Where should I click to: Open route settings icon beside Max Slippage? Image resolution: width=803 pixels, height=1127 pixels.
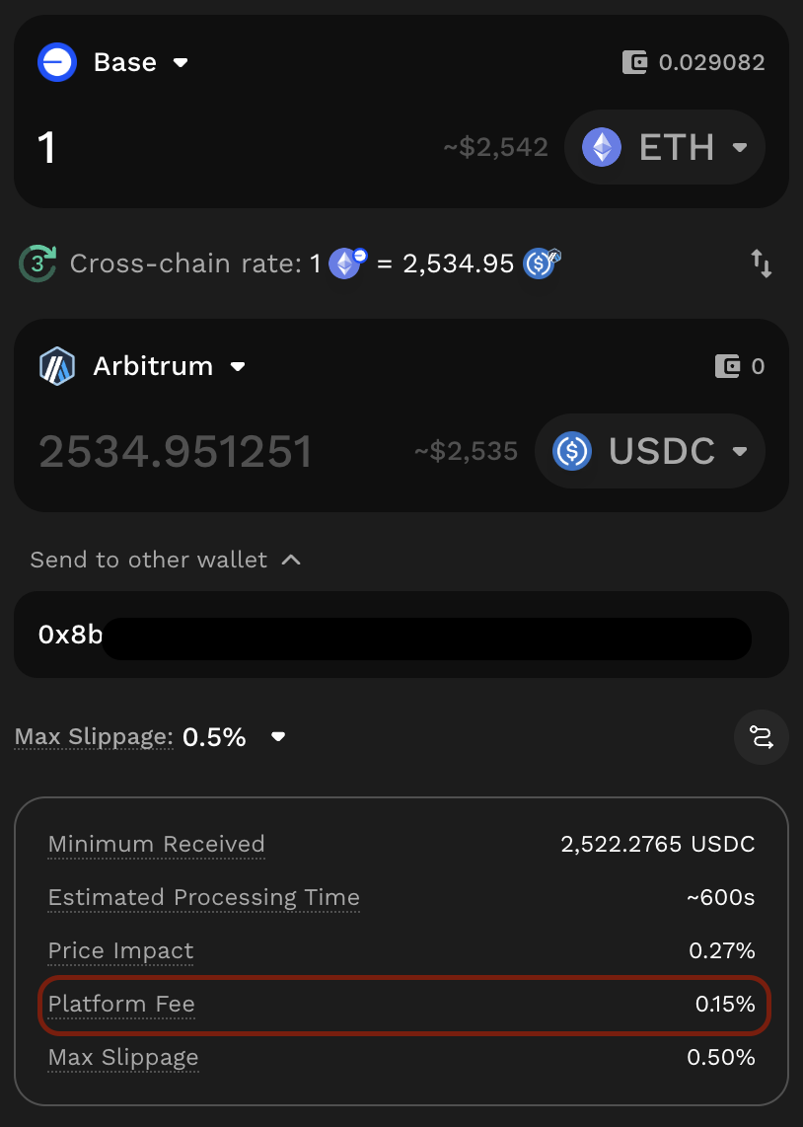[x=762, y=737]
